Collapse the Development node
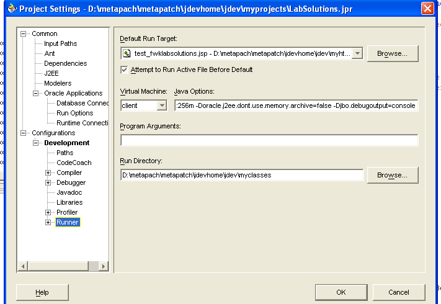This screenshot has height=304, width=441. pyautogui.click(x=36, y=143)
